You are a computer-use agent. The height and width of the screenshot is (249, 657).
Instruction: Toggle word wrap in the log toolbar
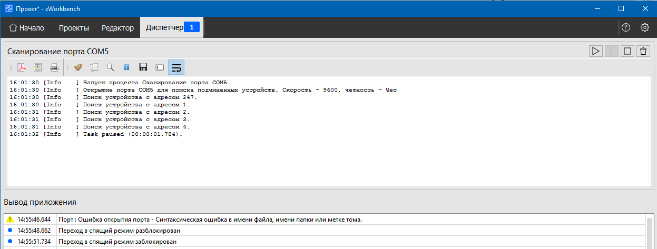[x=176, y=67]
